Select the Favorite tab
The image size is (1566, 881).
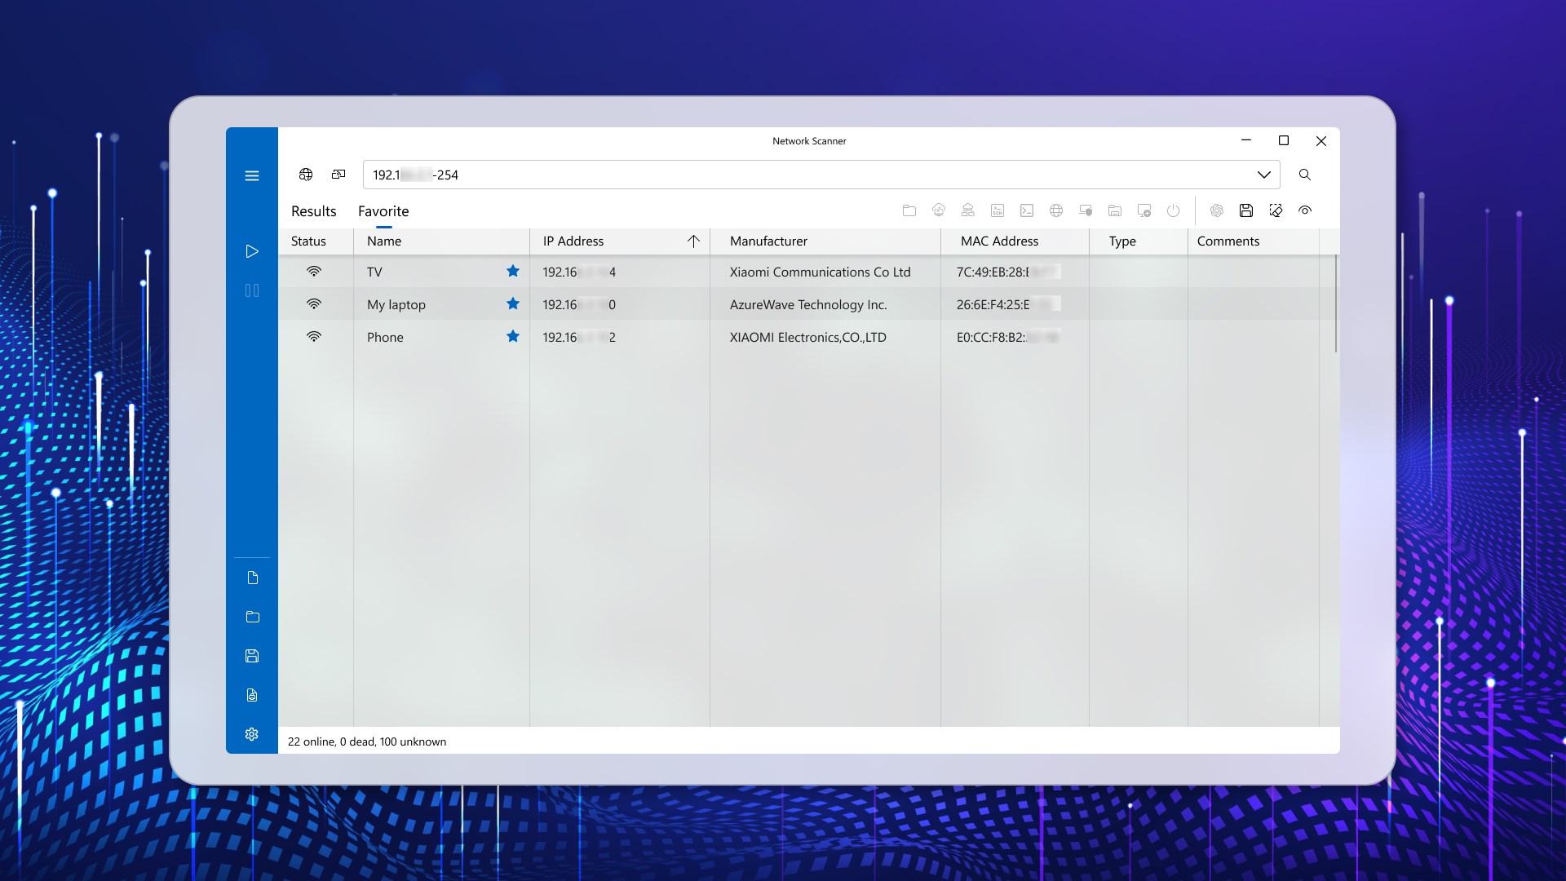click(383, 210)
